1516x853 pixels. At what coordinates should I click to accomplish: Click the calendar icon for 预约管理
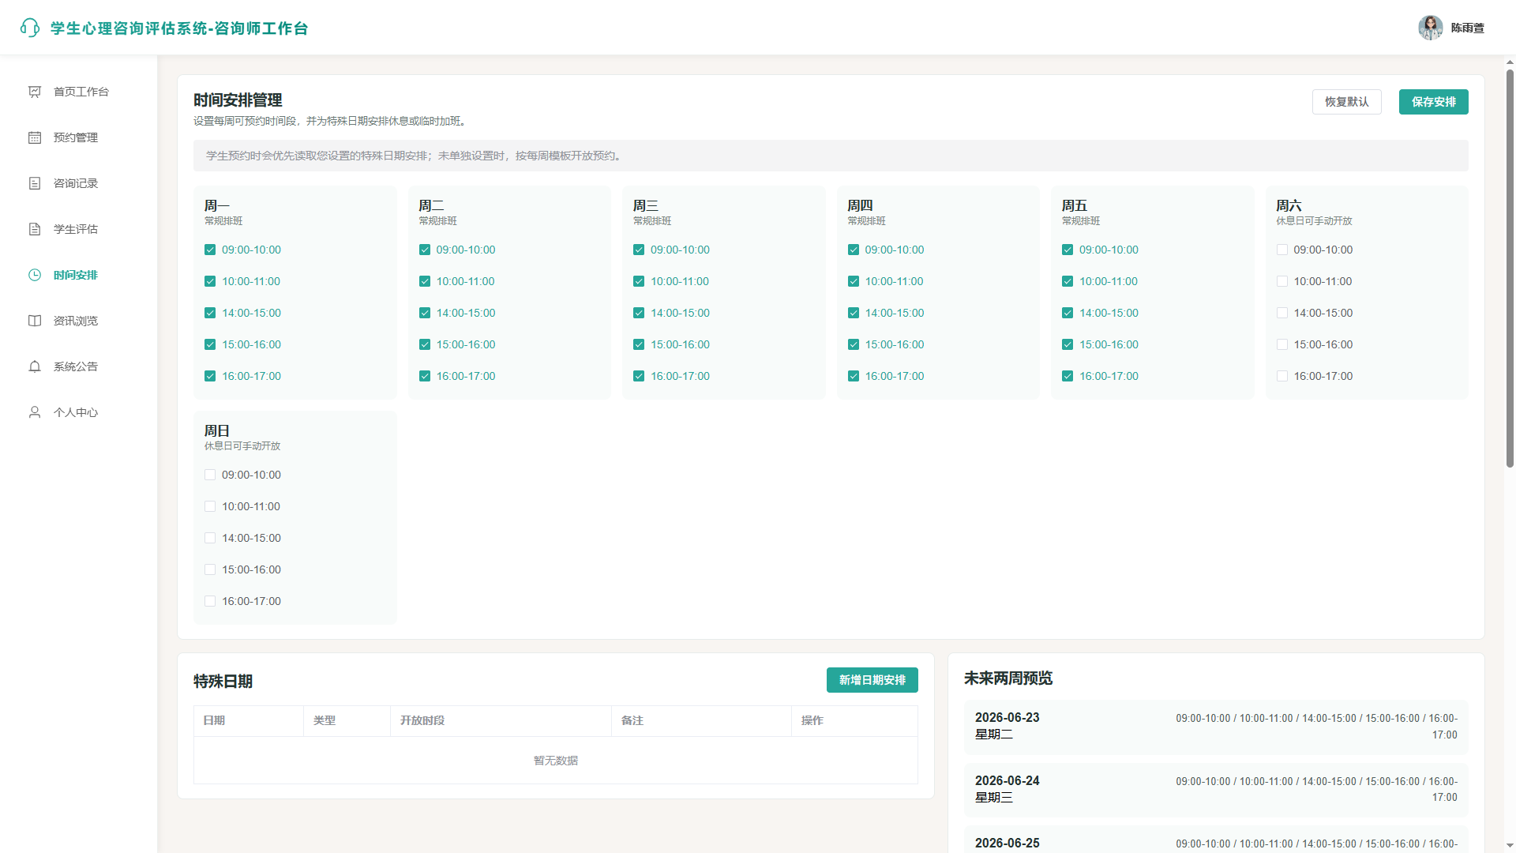tap(35, 137)
